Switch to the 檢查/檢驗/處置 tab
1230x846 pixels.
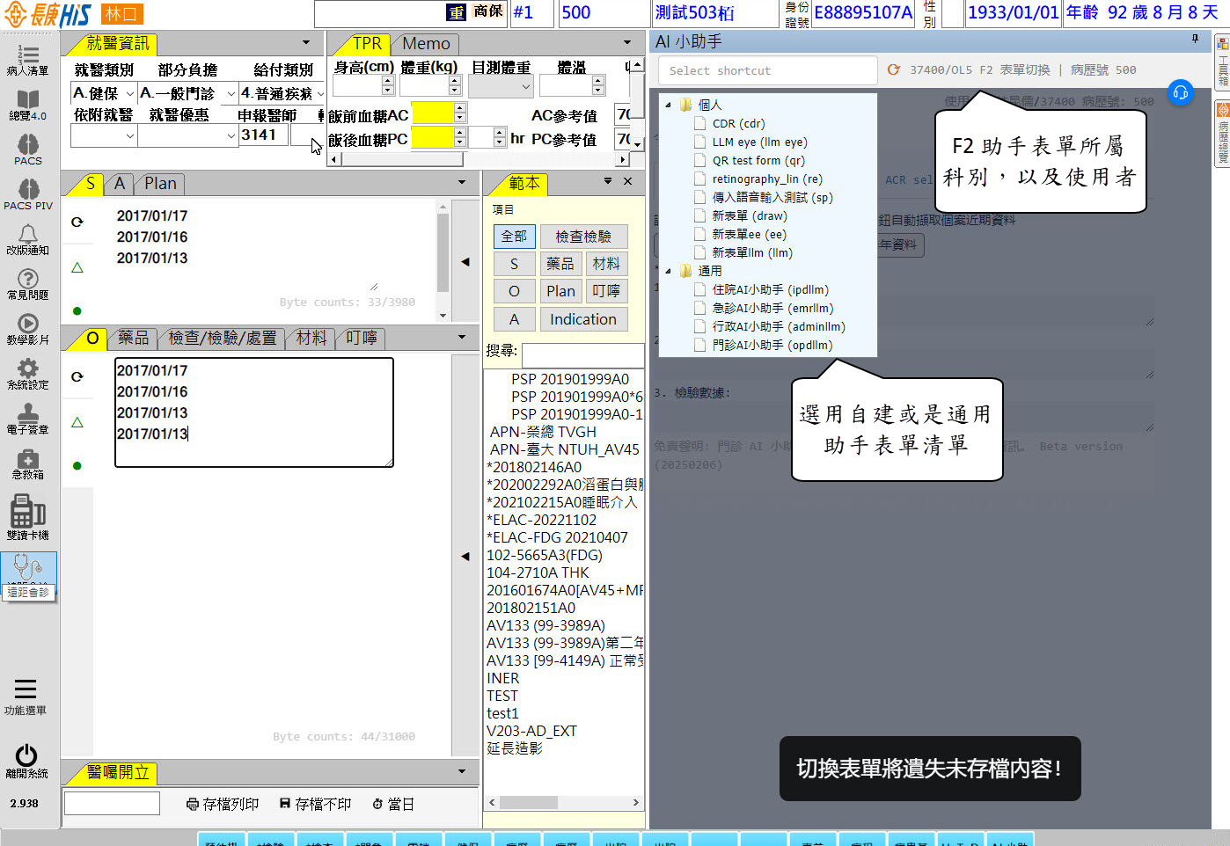tap(223, 339)
